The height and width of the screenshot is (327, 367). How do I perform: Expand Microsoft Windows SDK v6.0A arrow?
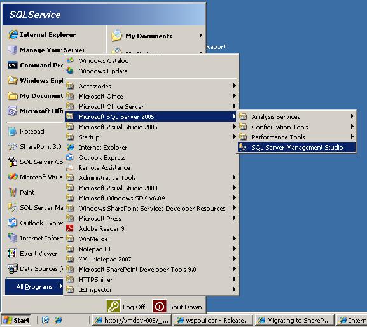[234, 198]
